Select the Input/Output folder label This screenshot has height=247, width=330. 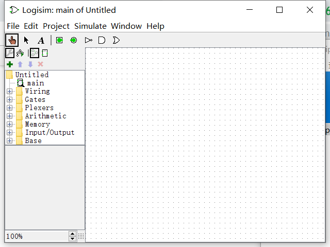click(49, 132)
